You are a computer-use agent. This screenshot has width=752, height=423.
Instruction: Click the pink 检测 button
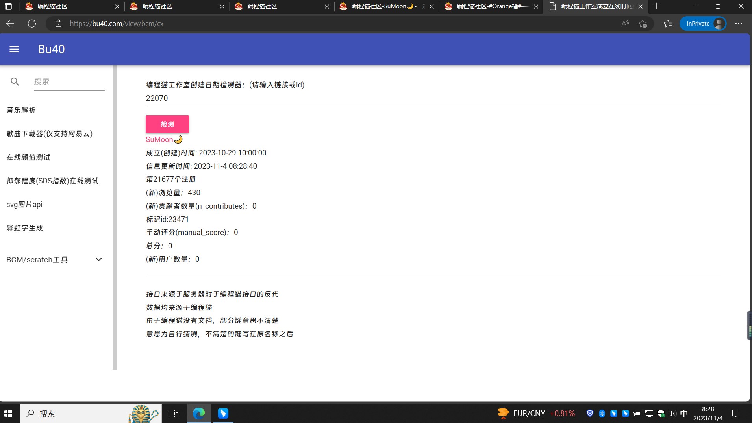(167, 124)
